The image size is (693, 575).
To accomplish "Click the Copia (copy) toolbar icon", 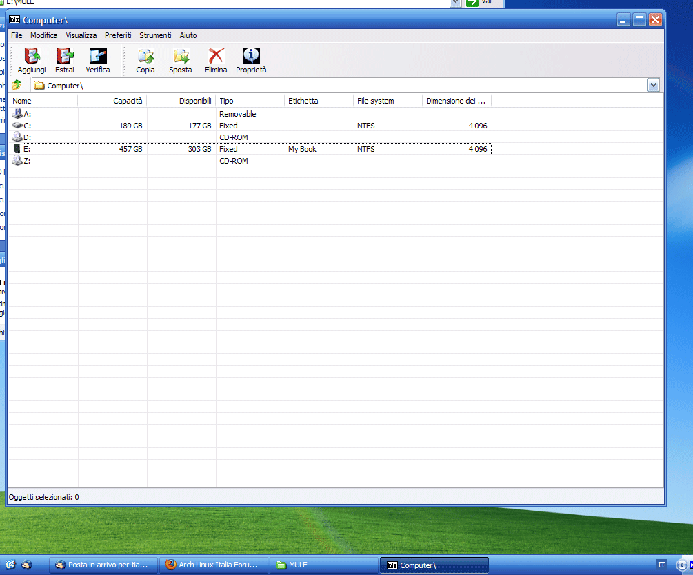I will tap(145, 56).
